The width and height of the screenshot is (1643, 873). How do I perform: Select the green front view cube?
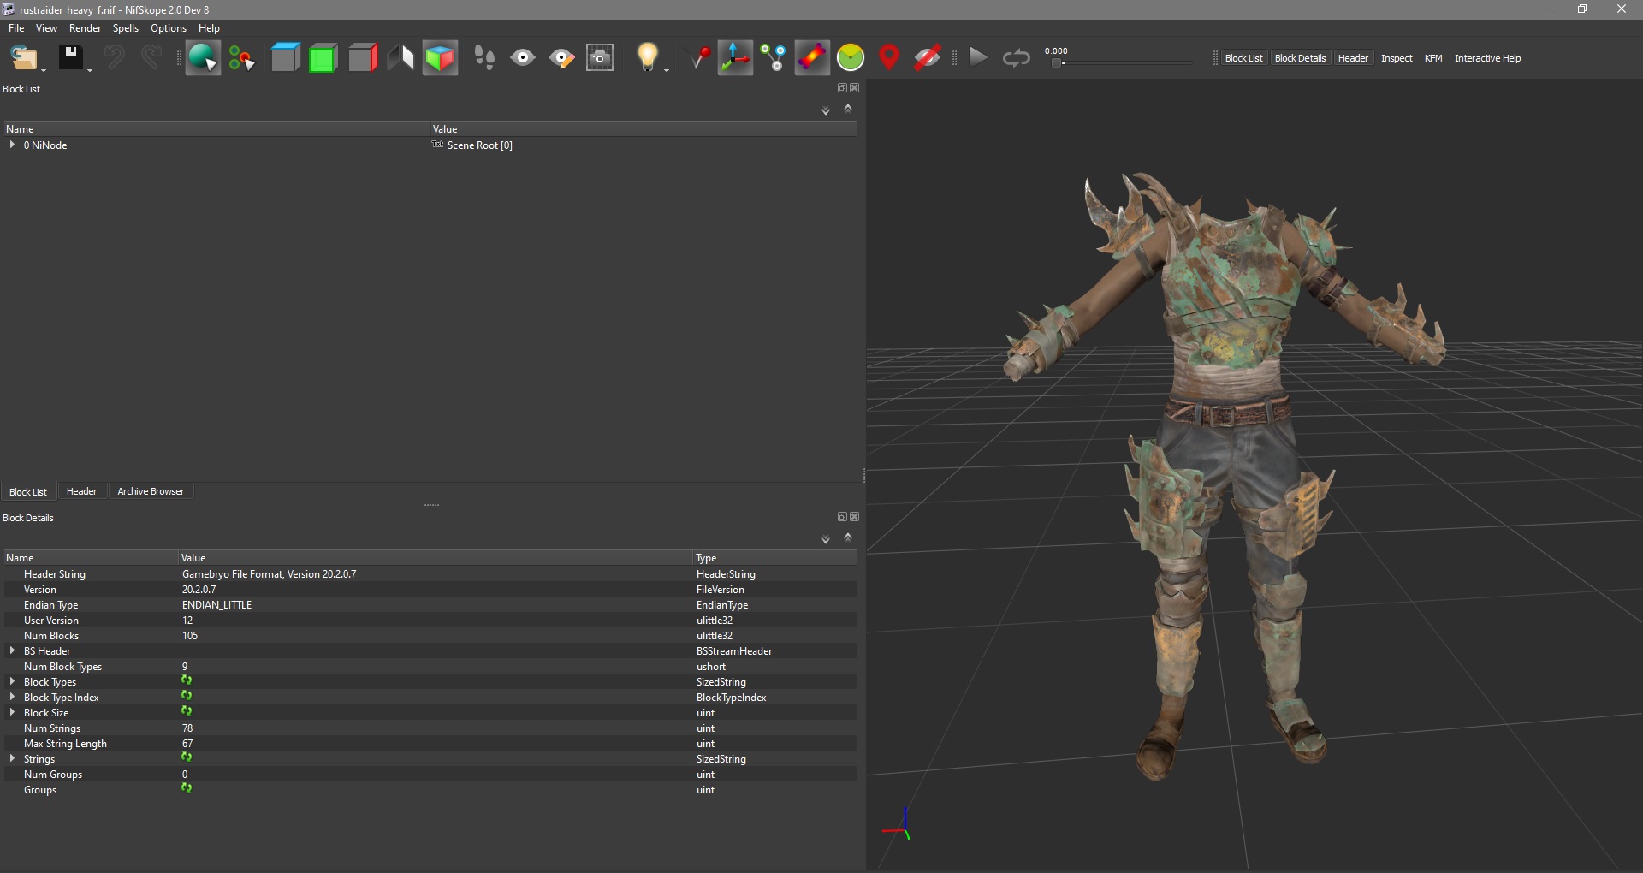tap(323, 58)
